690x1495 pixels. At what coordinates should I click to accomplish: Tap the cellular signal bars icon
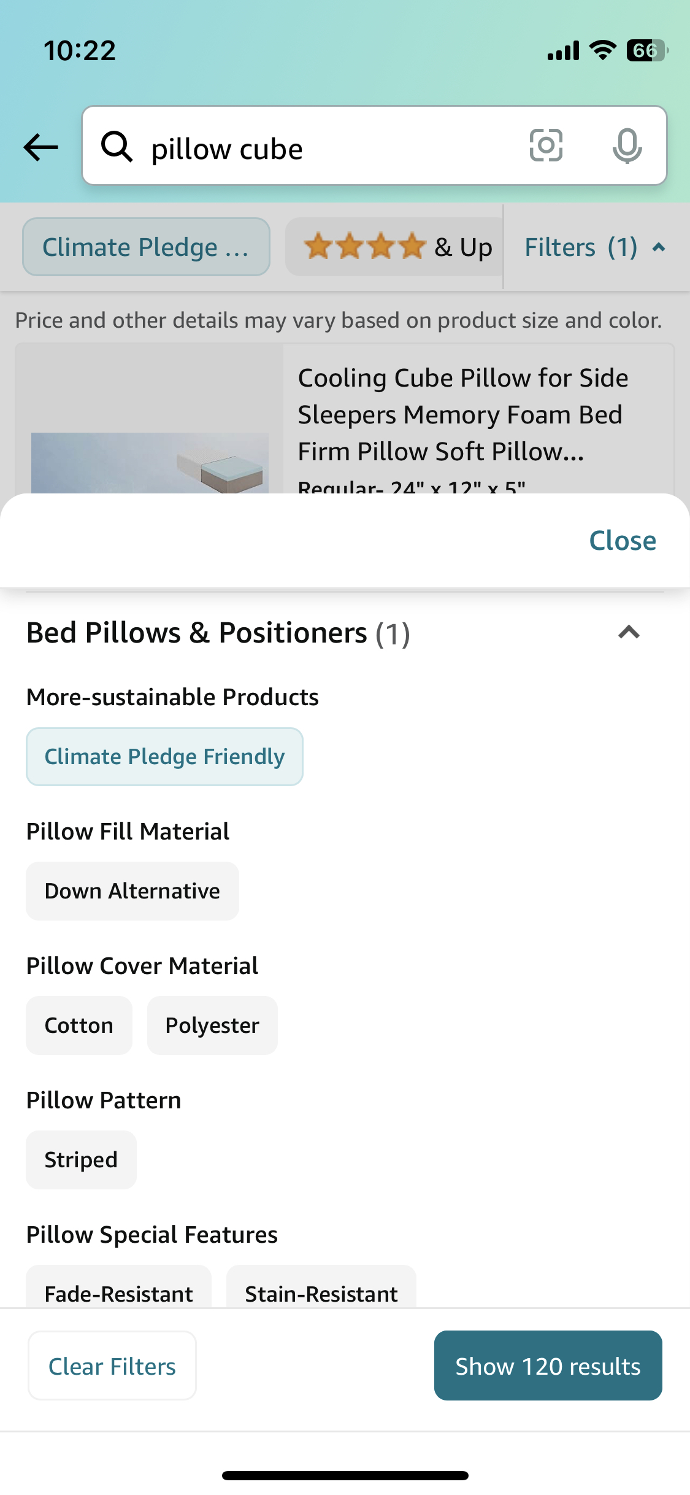pyautogui.click(x=563, y=50)
